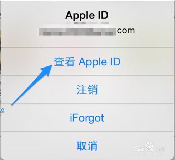Choose 注销 to sign out

click(87, 90)
